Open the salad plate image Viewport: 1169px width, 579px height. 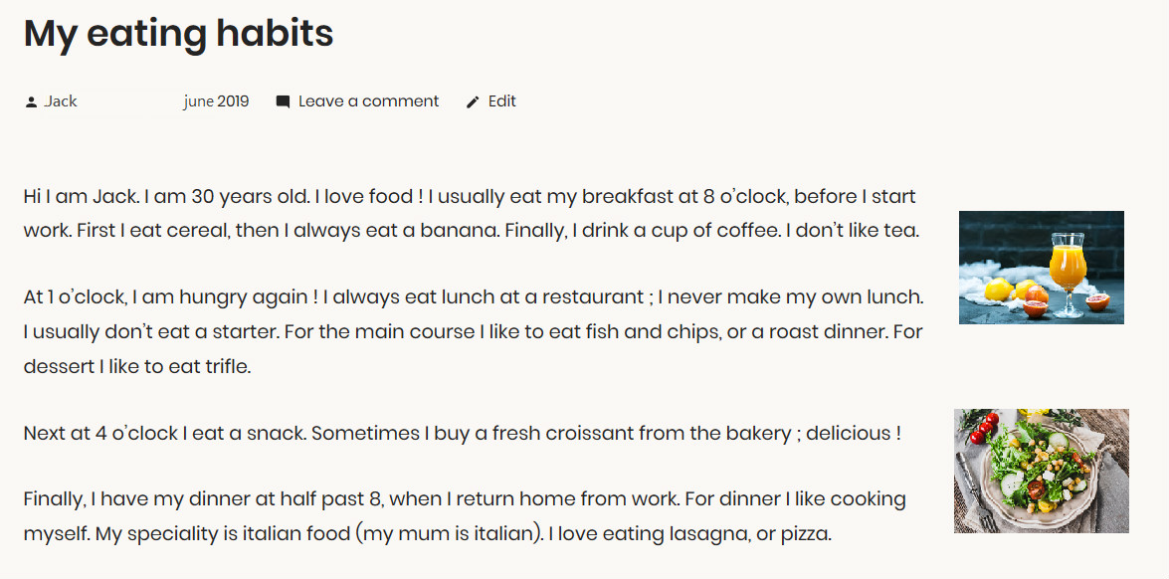click(1041, 471)
